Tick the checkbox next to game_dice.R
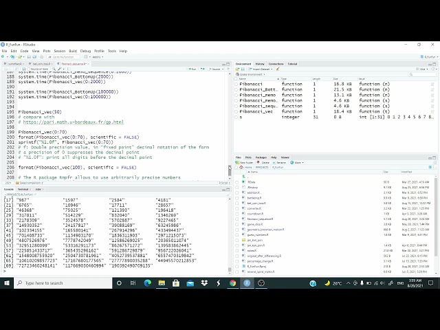 coord(236,224)
